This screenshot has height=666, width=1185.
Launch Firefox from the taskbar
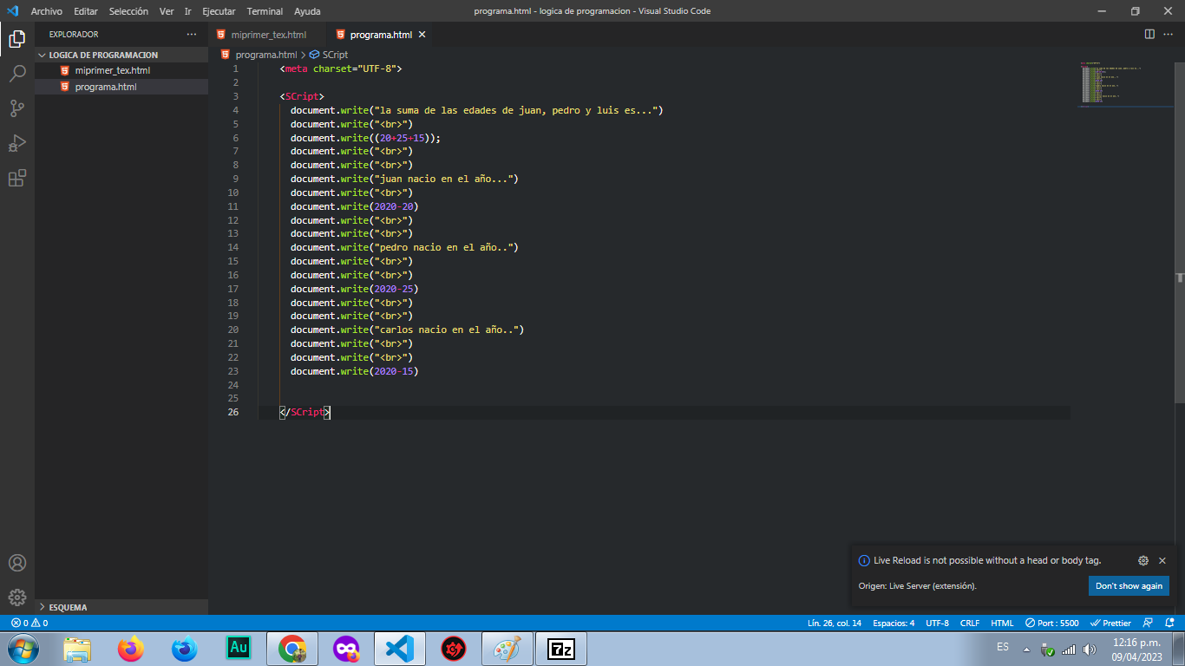tap(131, 649)
